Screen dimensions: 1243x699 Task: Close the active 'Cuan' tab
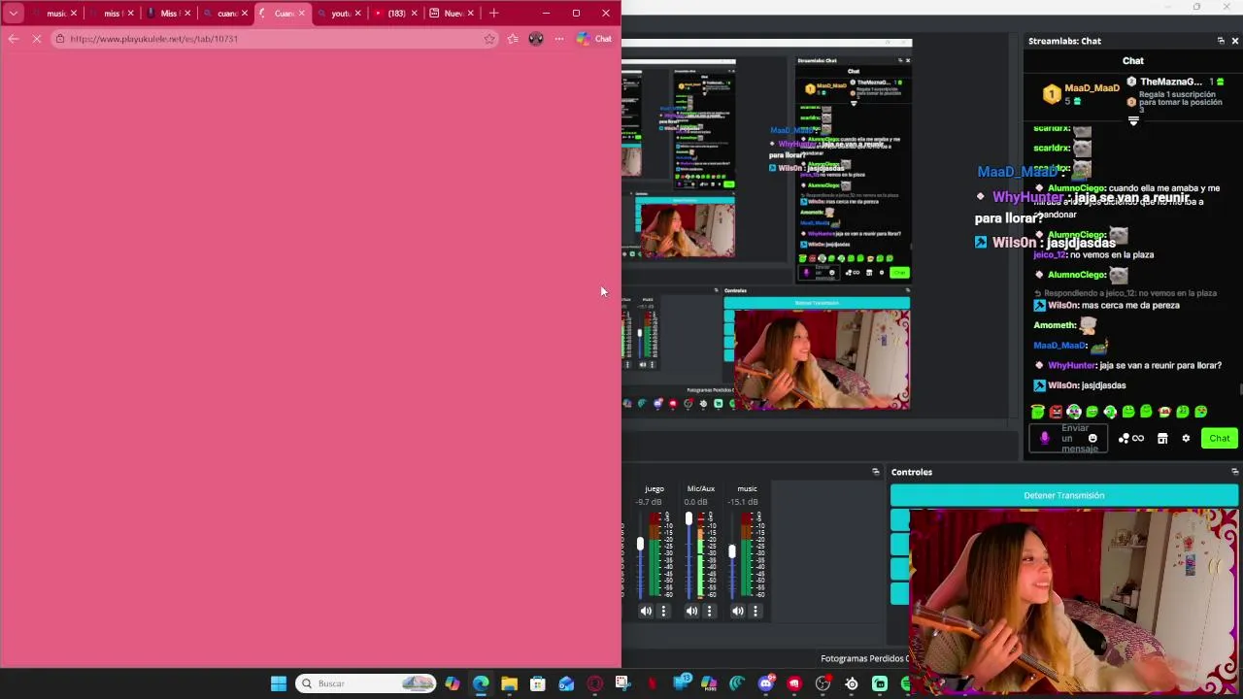tap(301, 14)
